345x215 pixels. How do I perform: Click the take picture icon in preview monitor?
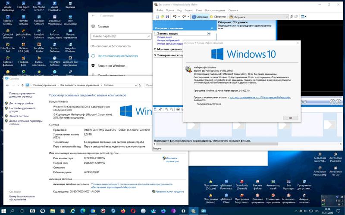point(338,101)
